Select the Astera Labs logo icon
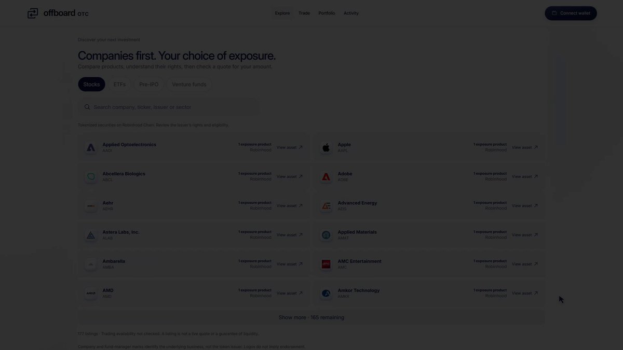The image size is (623, 350). click(x=91, y=235)
